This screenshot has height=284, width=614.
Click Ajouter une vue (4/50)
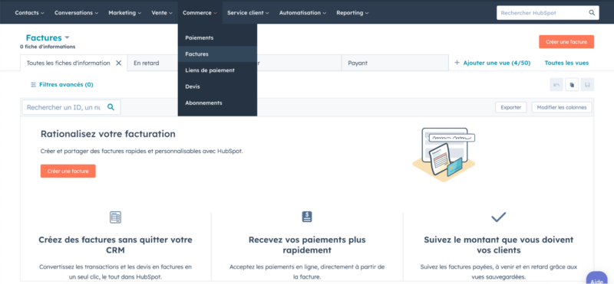[x=492, y=63]
